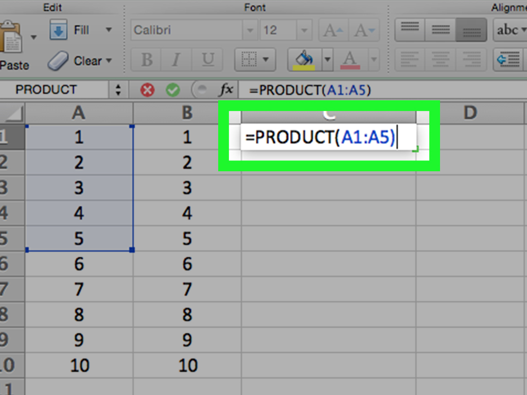Click cell B10 containing 10
The image size is (527, 395).
point(187,365)
